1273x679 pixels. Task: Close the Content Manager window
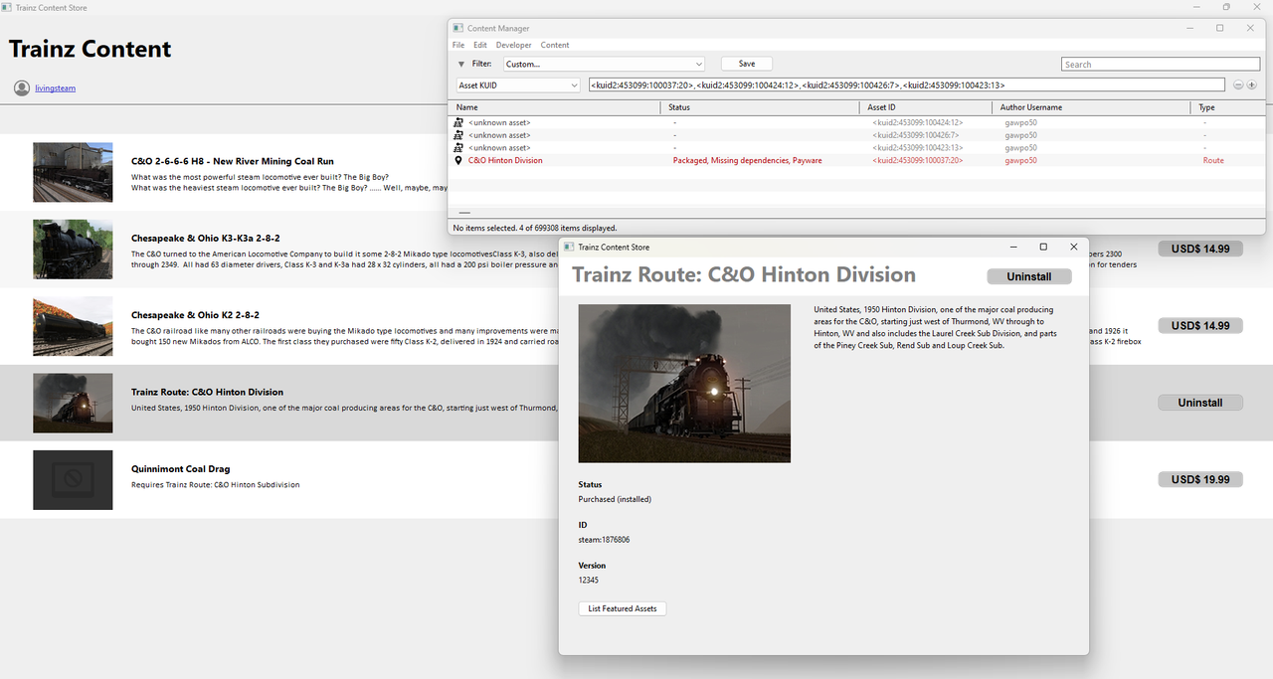(x=1251, y=29)
